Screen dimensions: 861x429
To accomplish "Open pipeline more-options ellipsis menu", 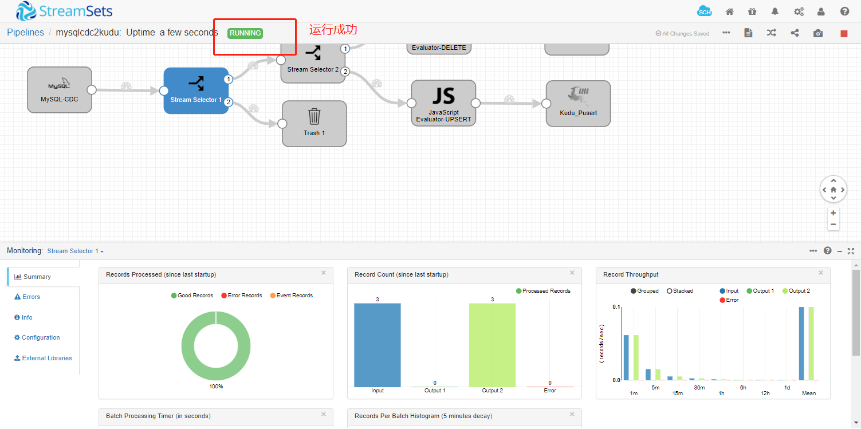I will [x=726, y=33].
